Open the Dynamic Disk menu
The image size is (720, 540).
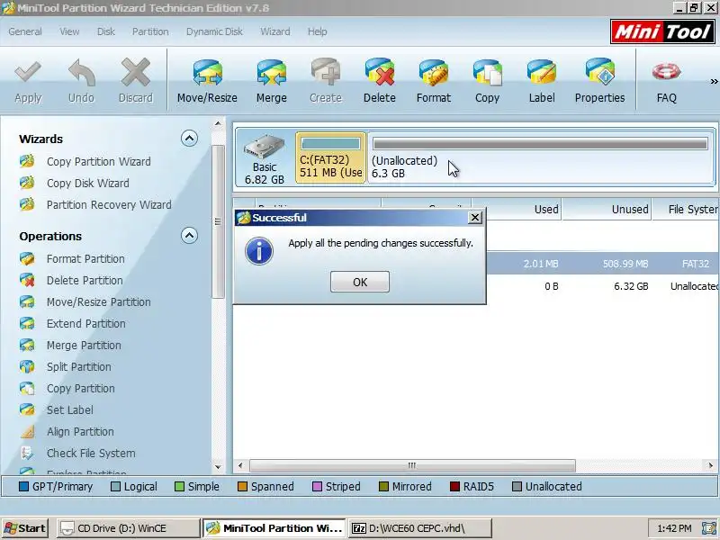(x=214, y=31)
